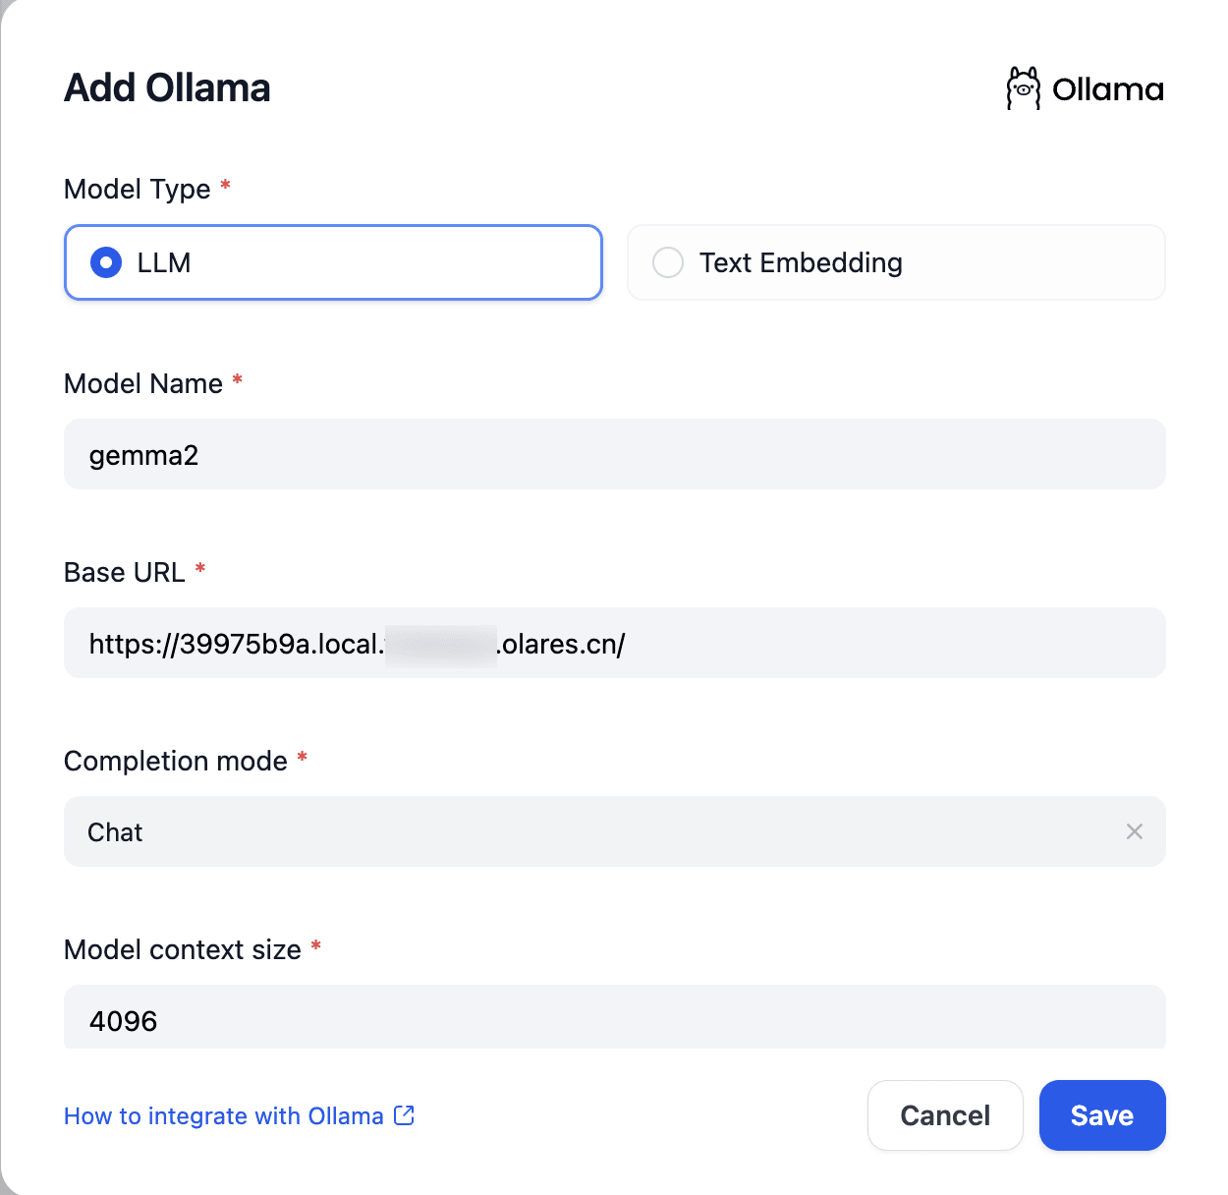Click the 'Text Embedding' option label text
The width and height of the screenshot is (1228, 1195).
[801, 262]
